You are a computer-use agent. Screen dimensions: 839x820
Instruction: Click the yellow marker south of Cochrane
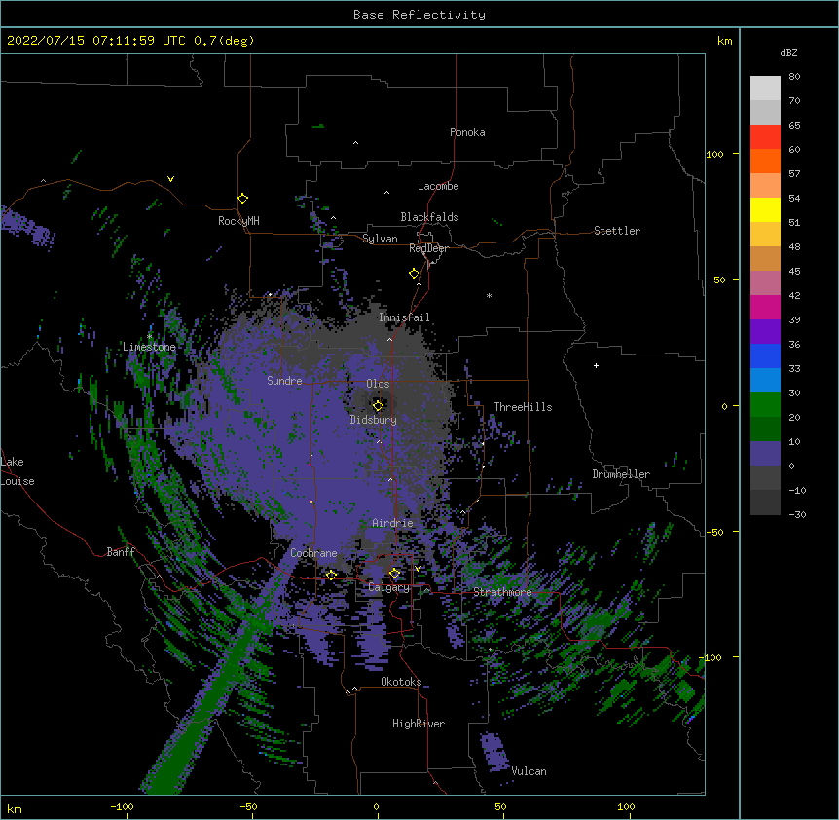(x=331, y=575)
